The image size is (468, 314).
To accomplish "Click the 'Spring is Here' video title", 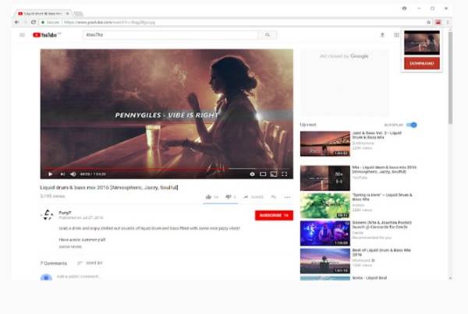I will click(382, 197).
